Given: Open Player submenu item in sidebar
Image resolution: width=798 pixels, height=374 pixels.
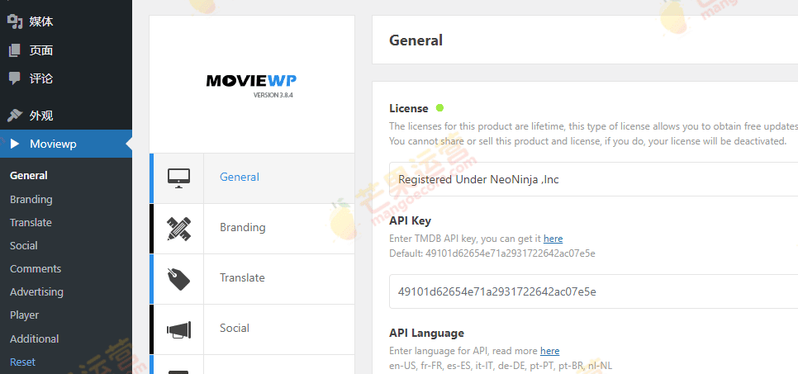Looking at the screenshot, I should (x=24, y=315).
